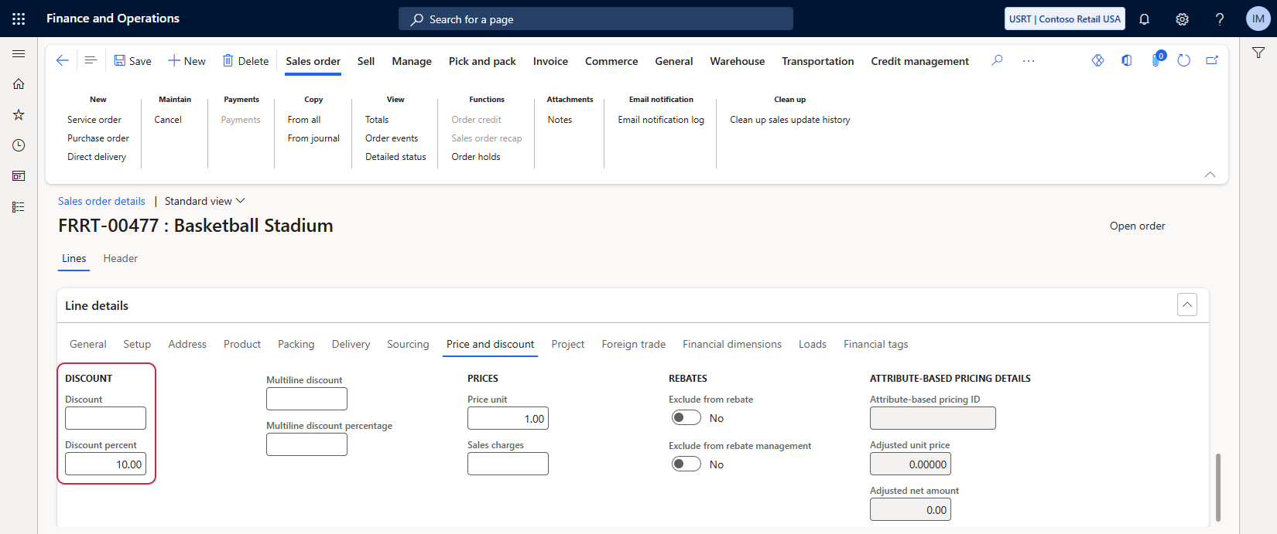The image size is (1277, 534).
Task: Click the back arrow icon
Action: (63, 60)
